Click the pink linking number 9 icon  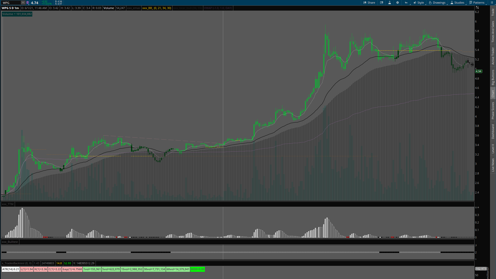pos(28,3)
